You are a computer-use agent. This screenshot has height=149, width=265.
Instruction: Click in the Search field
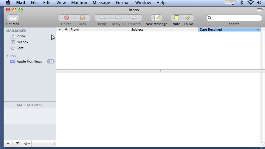[234, 18]
